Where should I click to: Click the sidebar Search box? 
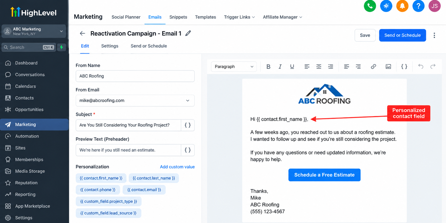pyautogui.click(x=29, y=47)
